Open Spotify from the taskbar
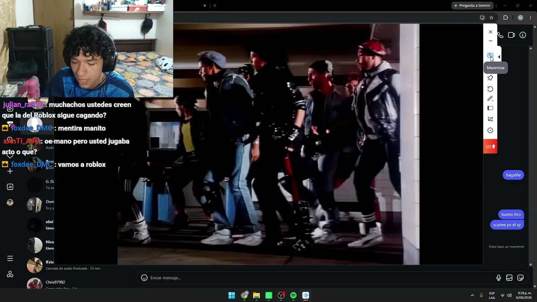 [293, 295]
